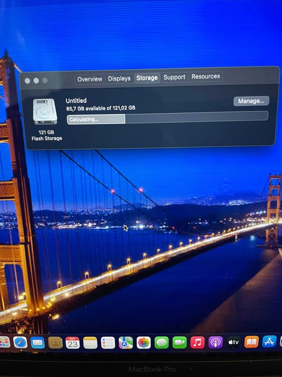Open Reminders from the Dock
Viewport: 282px width, 377px height.
click(108, 343)
